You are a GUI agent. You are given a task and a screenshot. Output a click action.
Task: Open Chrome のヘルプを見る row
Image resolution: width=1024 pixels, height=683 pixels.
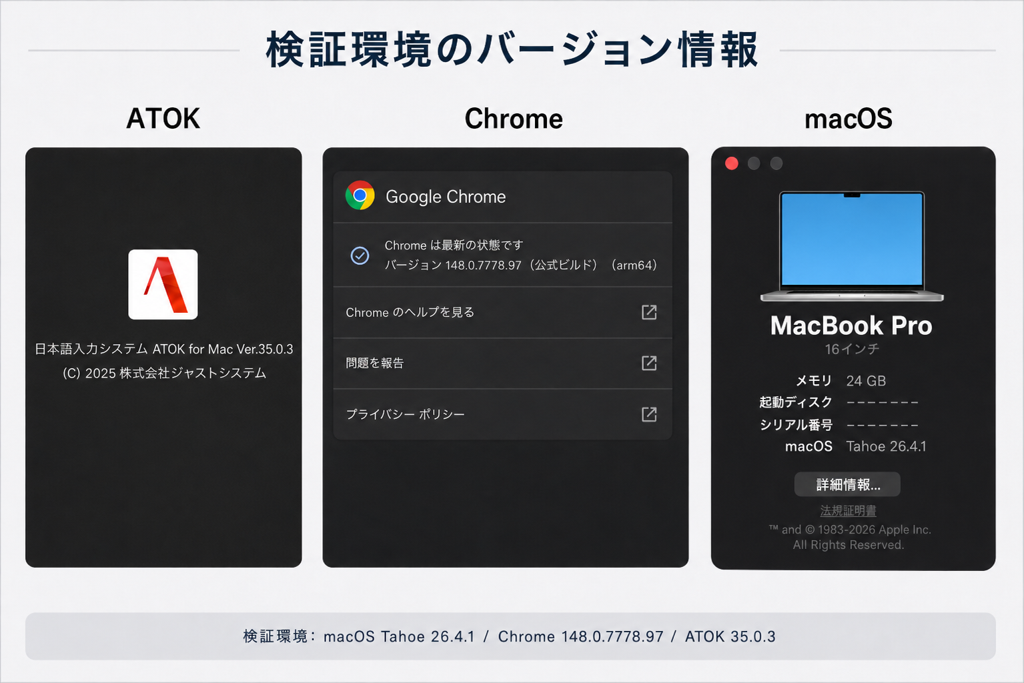502,312
